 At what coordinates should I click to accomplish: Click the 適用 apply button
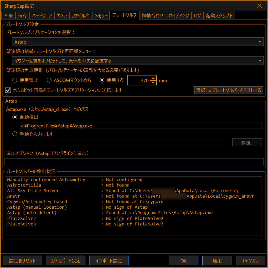(217, 260)
